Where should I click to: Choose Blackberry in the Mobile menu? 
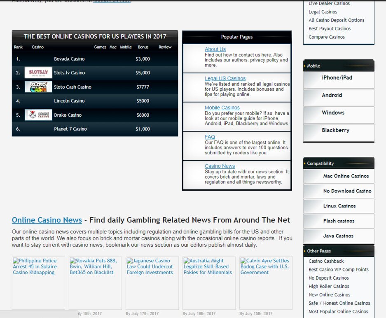[x=339, y=132]
